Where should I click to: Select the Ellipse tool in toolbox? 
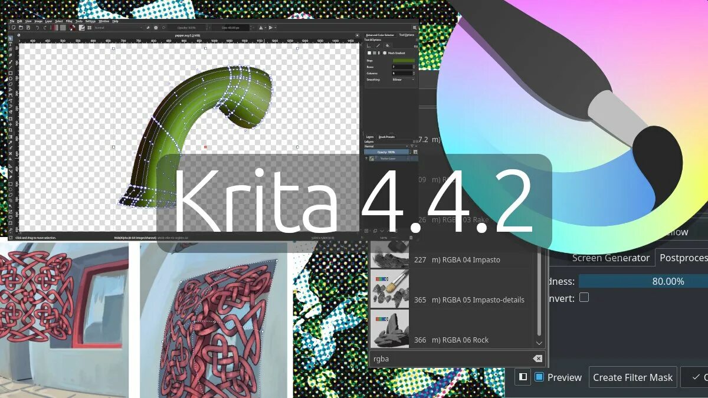[x=11, y=78]
